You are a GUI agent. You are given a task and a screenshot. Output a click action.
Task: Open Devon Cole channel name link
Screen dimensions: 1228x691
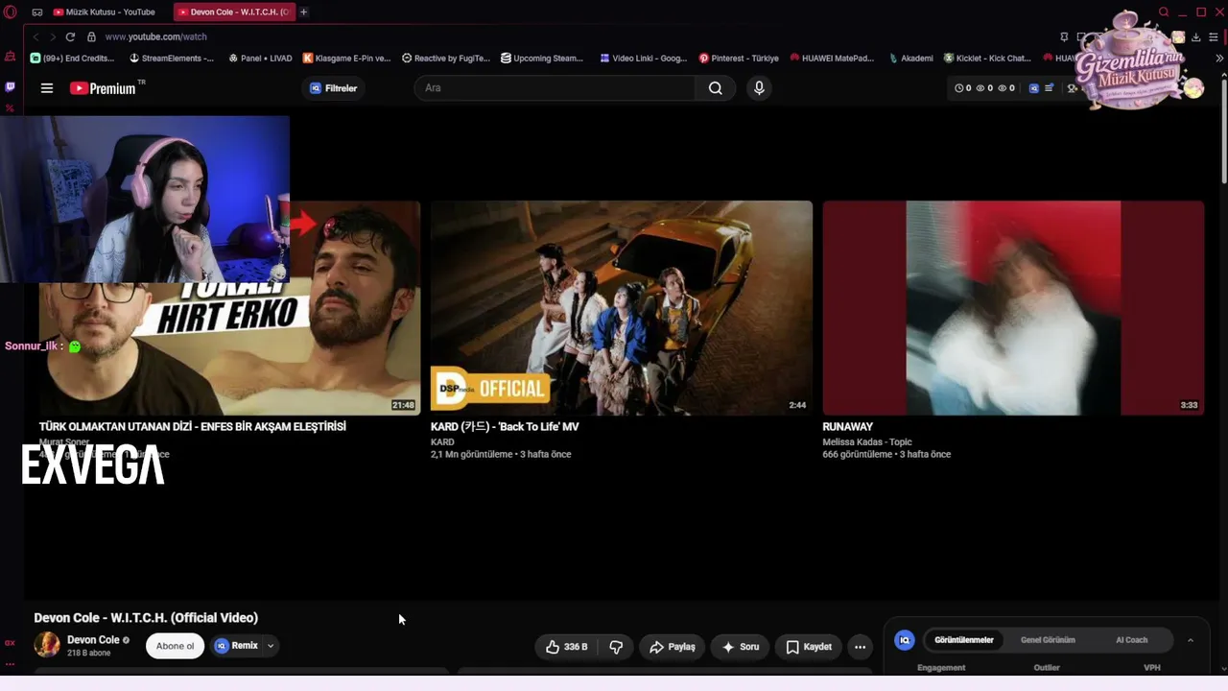[93, 640]
